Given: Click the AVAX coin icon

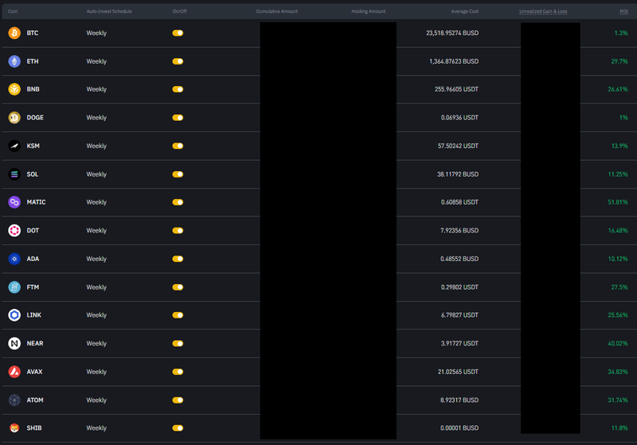Looking at the screenshot, I should point(14,372).
